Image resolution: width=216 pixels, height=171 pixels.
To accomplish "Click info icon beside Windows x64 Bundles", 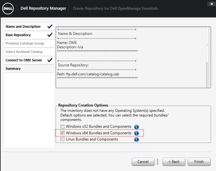I will tap(136, 133).
